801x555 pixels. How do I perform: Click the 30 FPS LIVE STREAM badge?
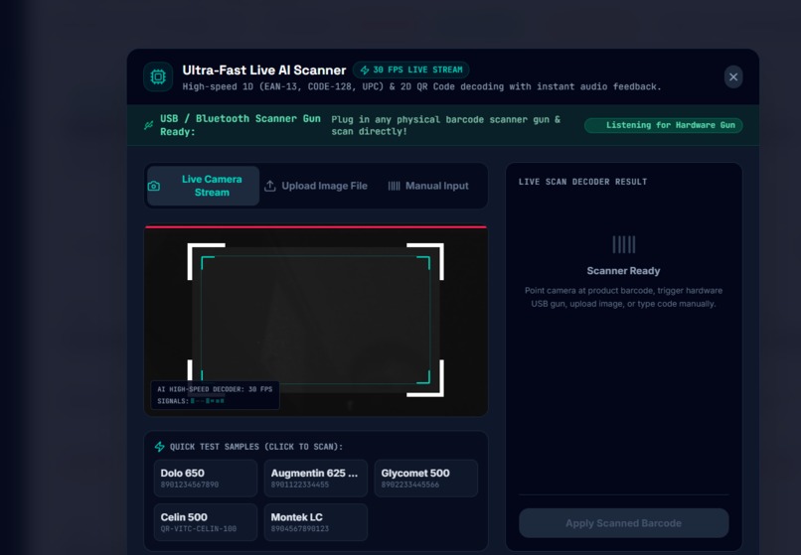point(411,69)
